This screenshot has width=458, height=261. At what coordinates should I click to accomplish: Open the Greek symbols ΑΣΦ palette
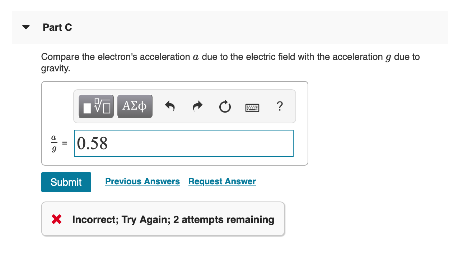(x=135, y=106)
